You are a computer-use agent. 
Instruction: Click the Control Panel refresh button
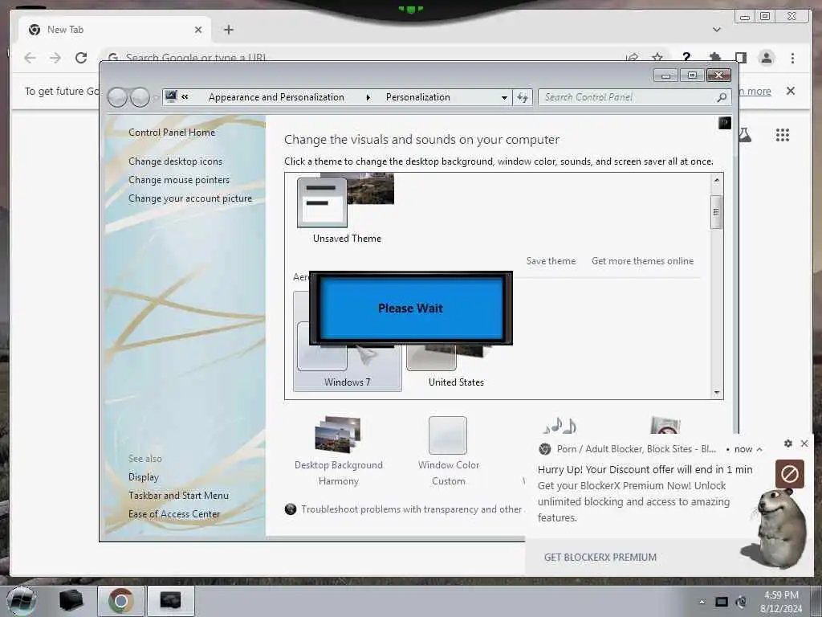point(523,97)
